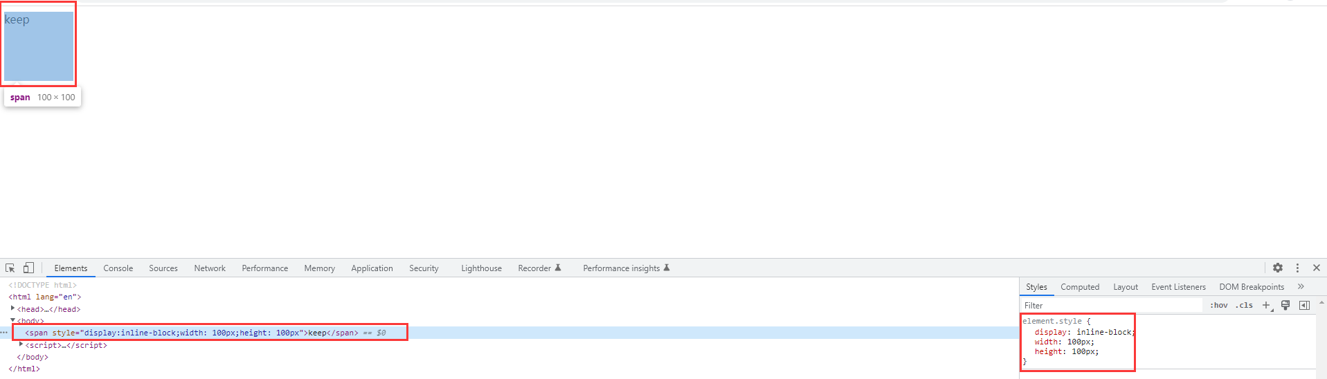Viewport: 1327px width, 379px height.
Task: Select the html lang="en" node
Action: coord(45,297)
